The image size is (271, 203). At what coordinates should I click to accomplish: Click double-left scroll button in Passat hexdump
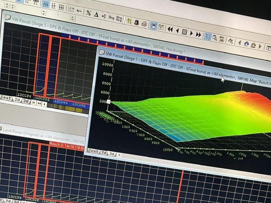point(40,103)
